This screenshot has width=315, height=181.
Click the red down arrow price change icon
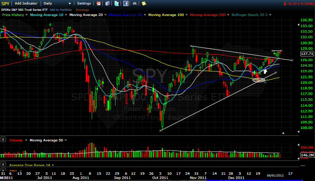coord(285,3)
